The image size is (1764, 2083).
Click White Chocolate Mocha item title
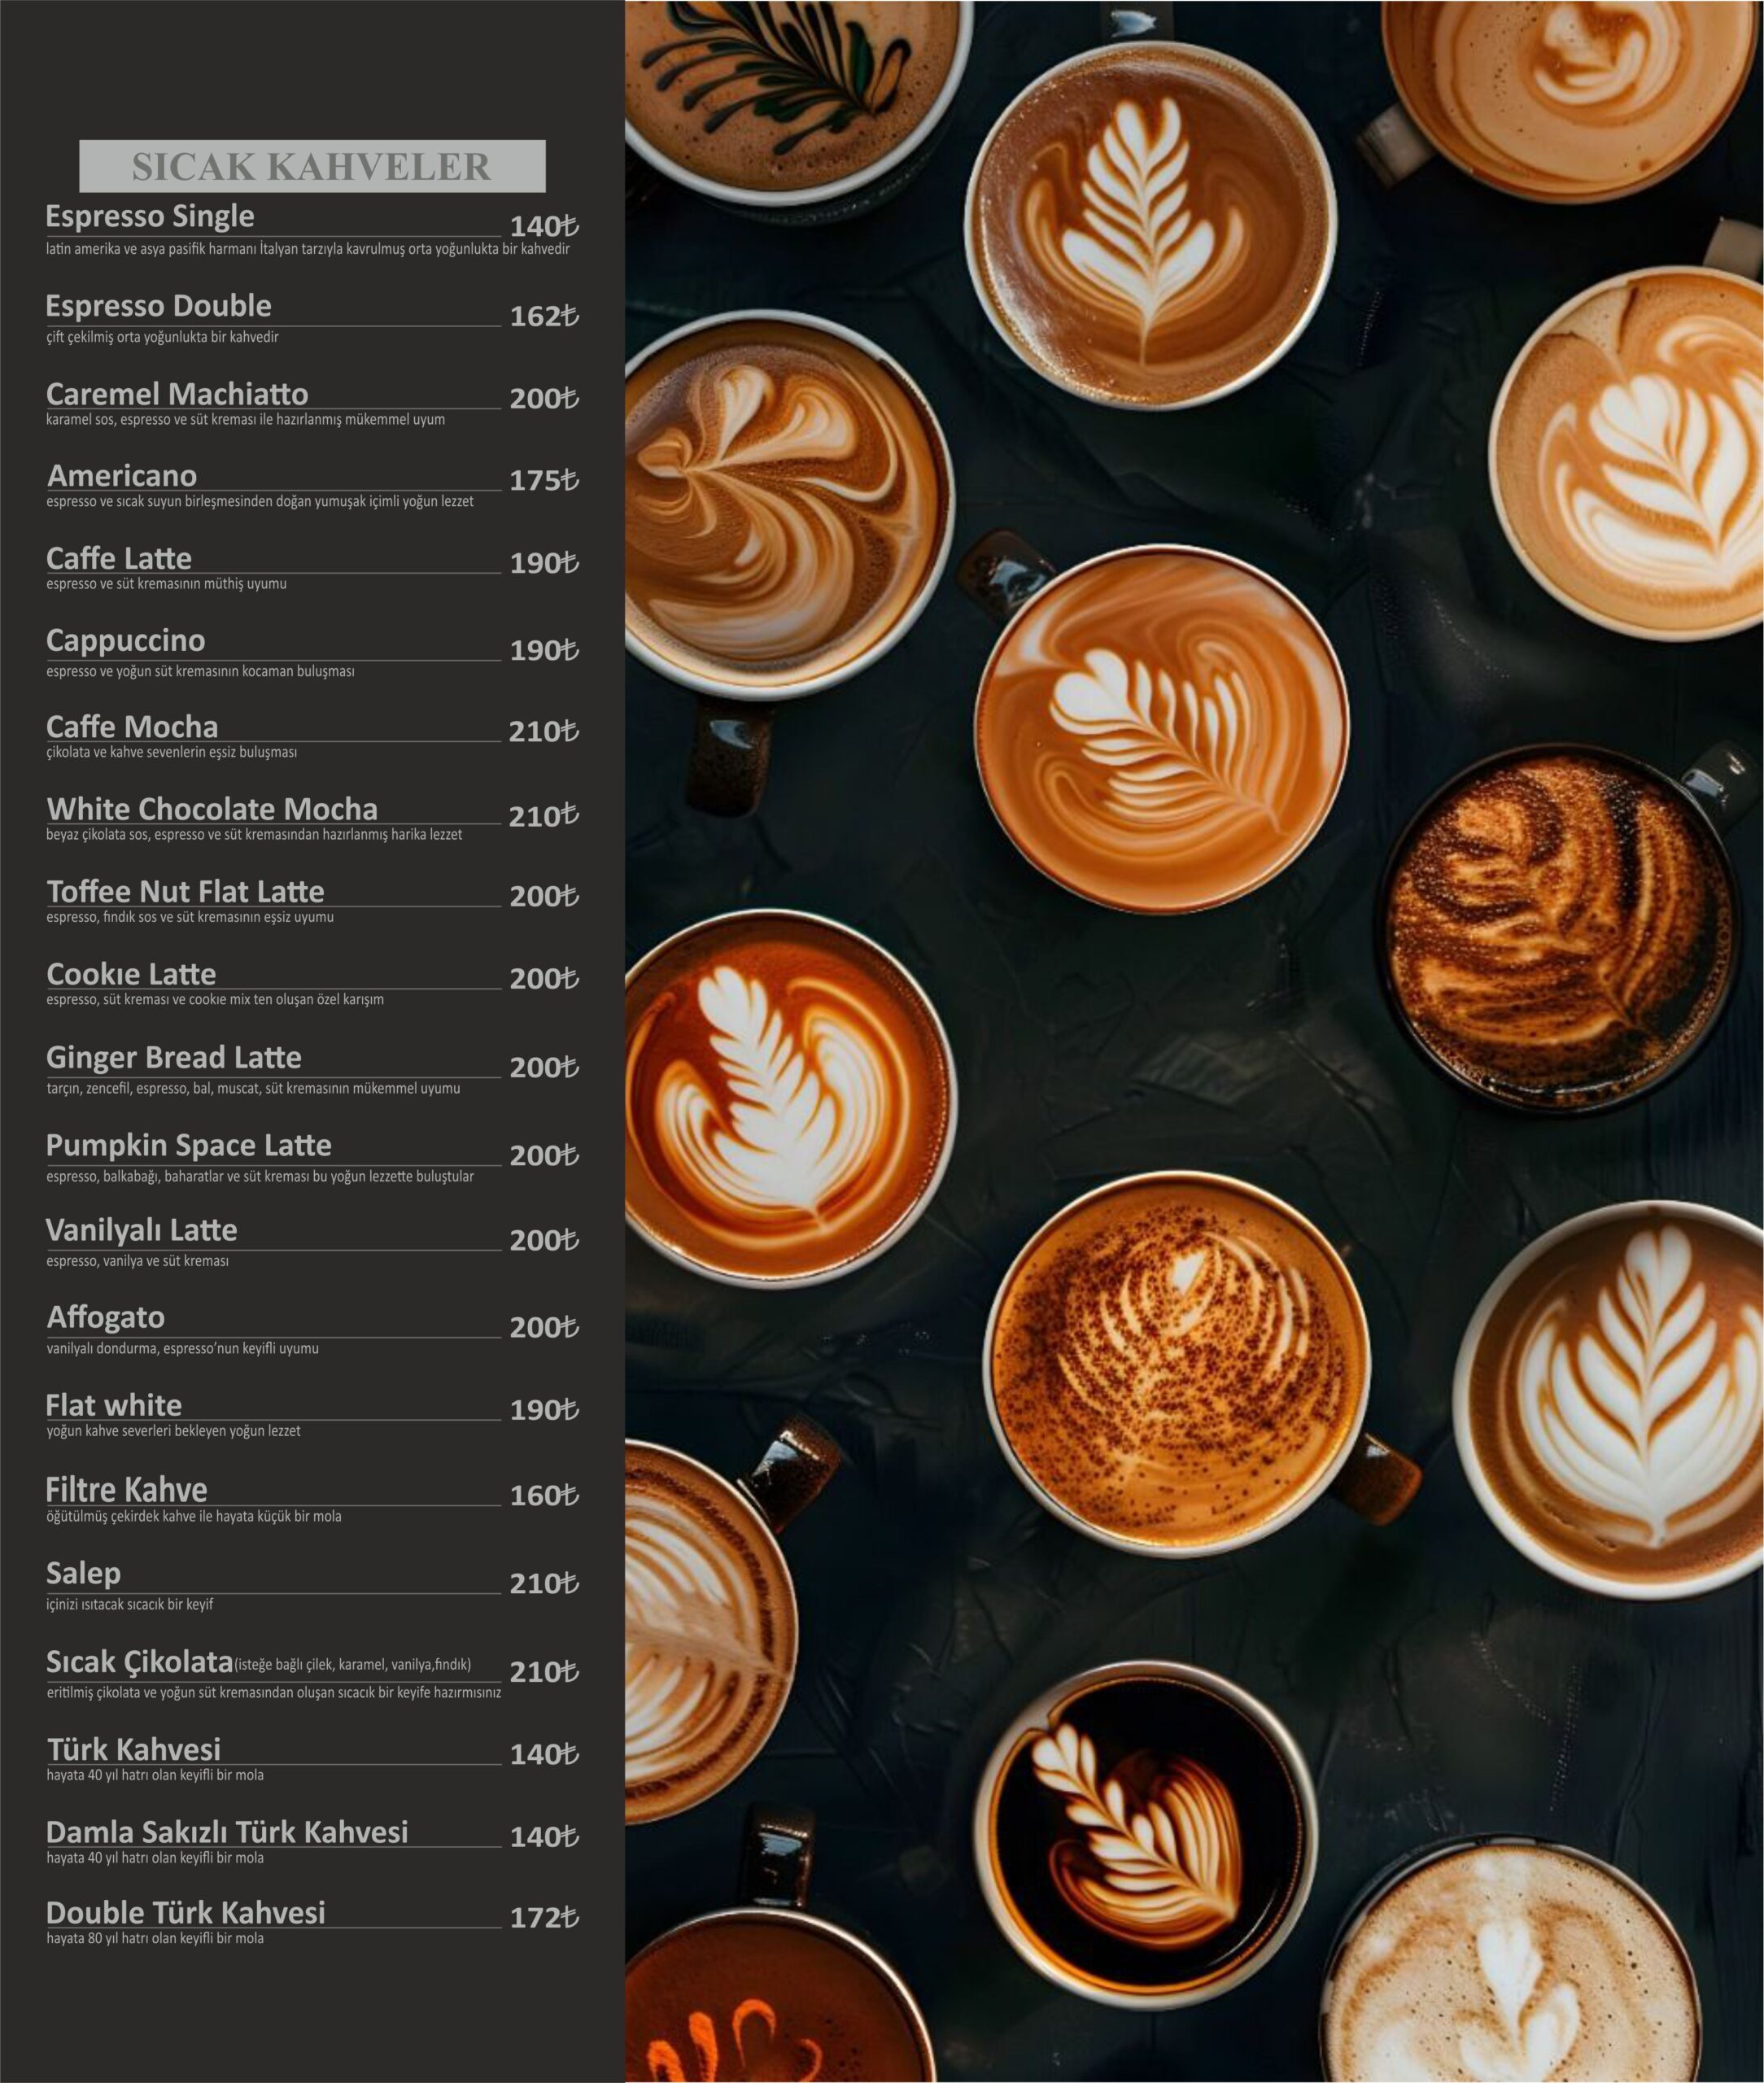[212, 809]
